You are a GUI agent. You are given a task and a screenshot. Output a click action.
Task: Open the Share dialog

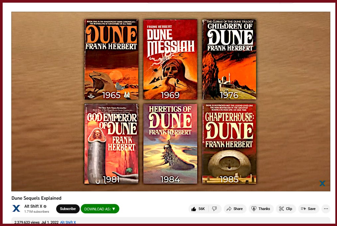[x=235, y=209]
